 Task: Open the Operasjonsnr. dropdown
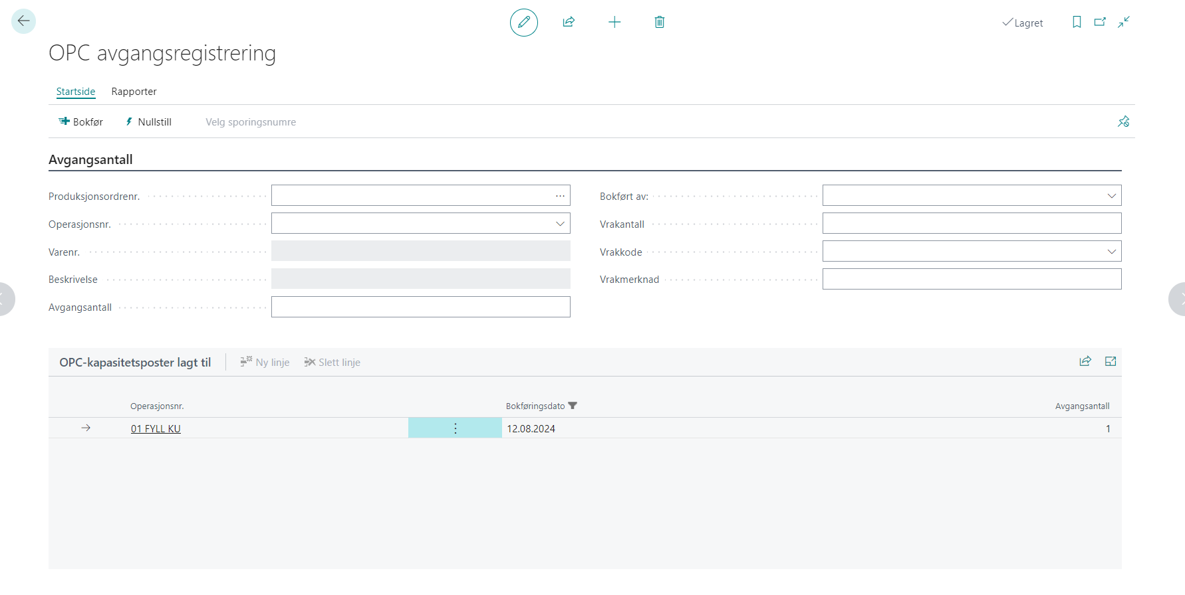click(560, 224)
